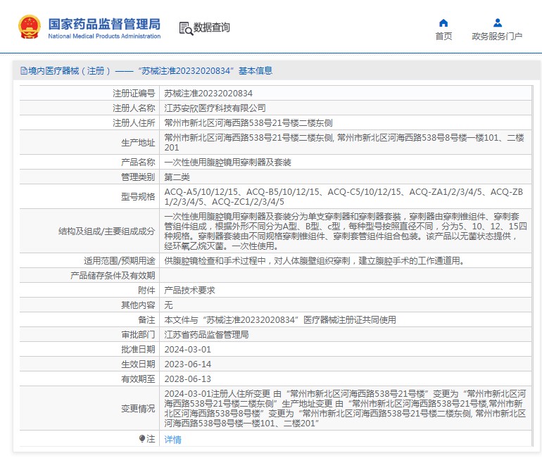Open the 政务服务门户 text label
This screenshot has width=542, height=458.
coord(497,37)
